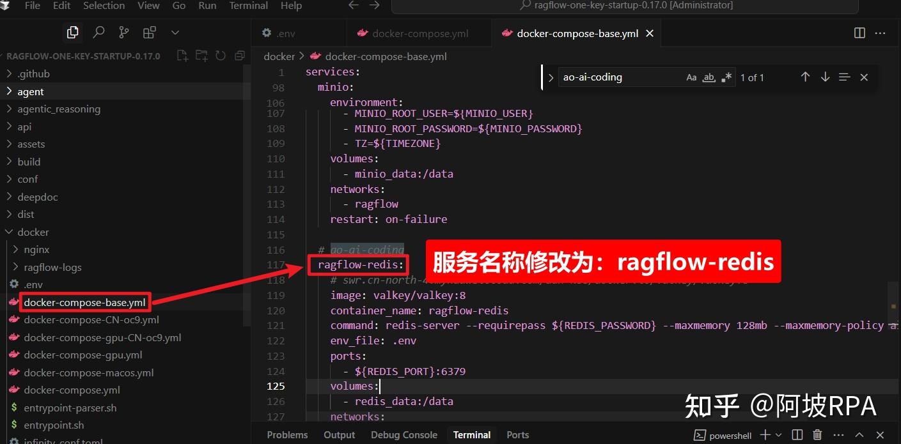901x444 pixels.
Task: Switch to the .env editor tab
Action: point(286,33)
